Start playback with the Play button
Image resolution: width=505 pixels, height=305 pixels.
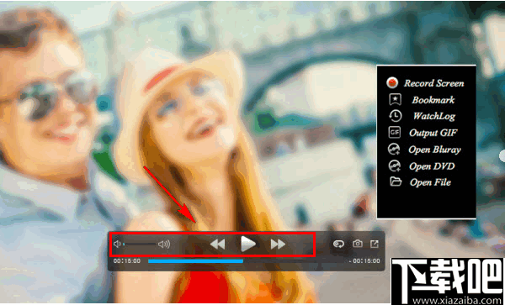pyautogui.click(x=248, y=244)
